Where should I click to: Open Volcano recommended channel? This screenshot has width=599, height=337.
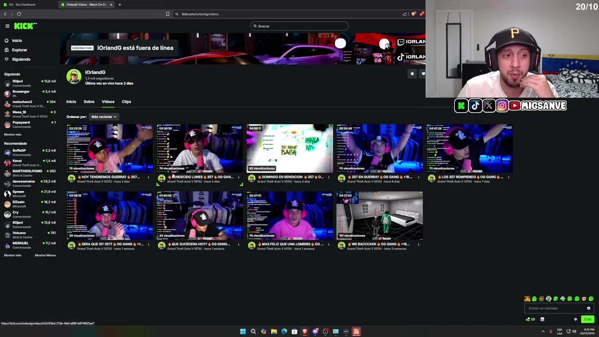[x=30, y=234]
